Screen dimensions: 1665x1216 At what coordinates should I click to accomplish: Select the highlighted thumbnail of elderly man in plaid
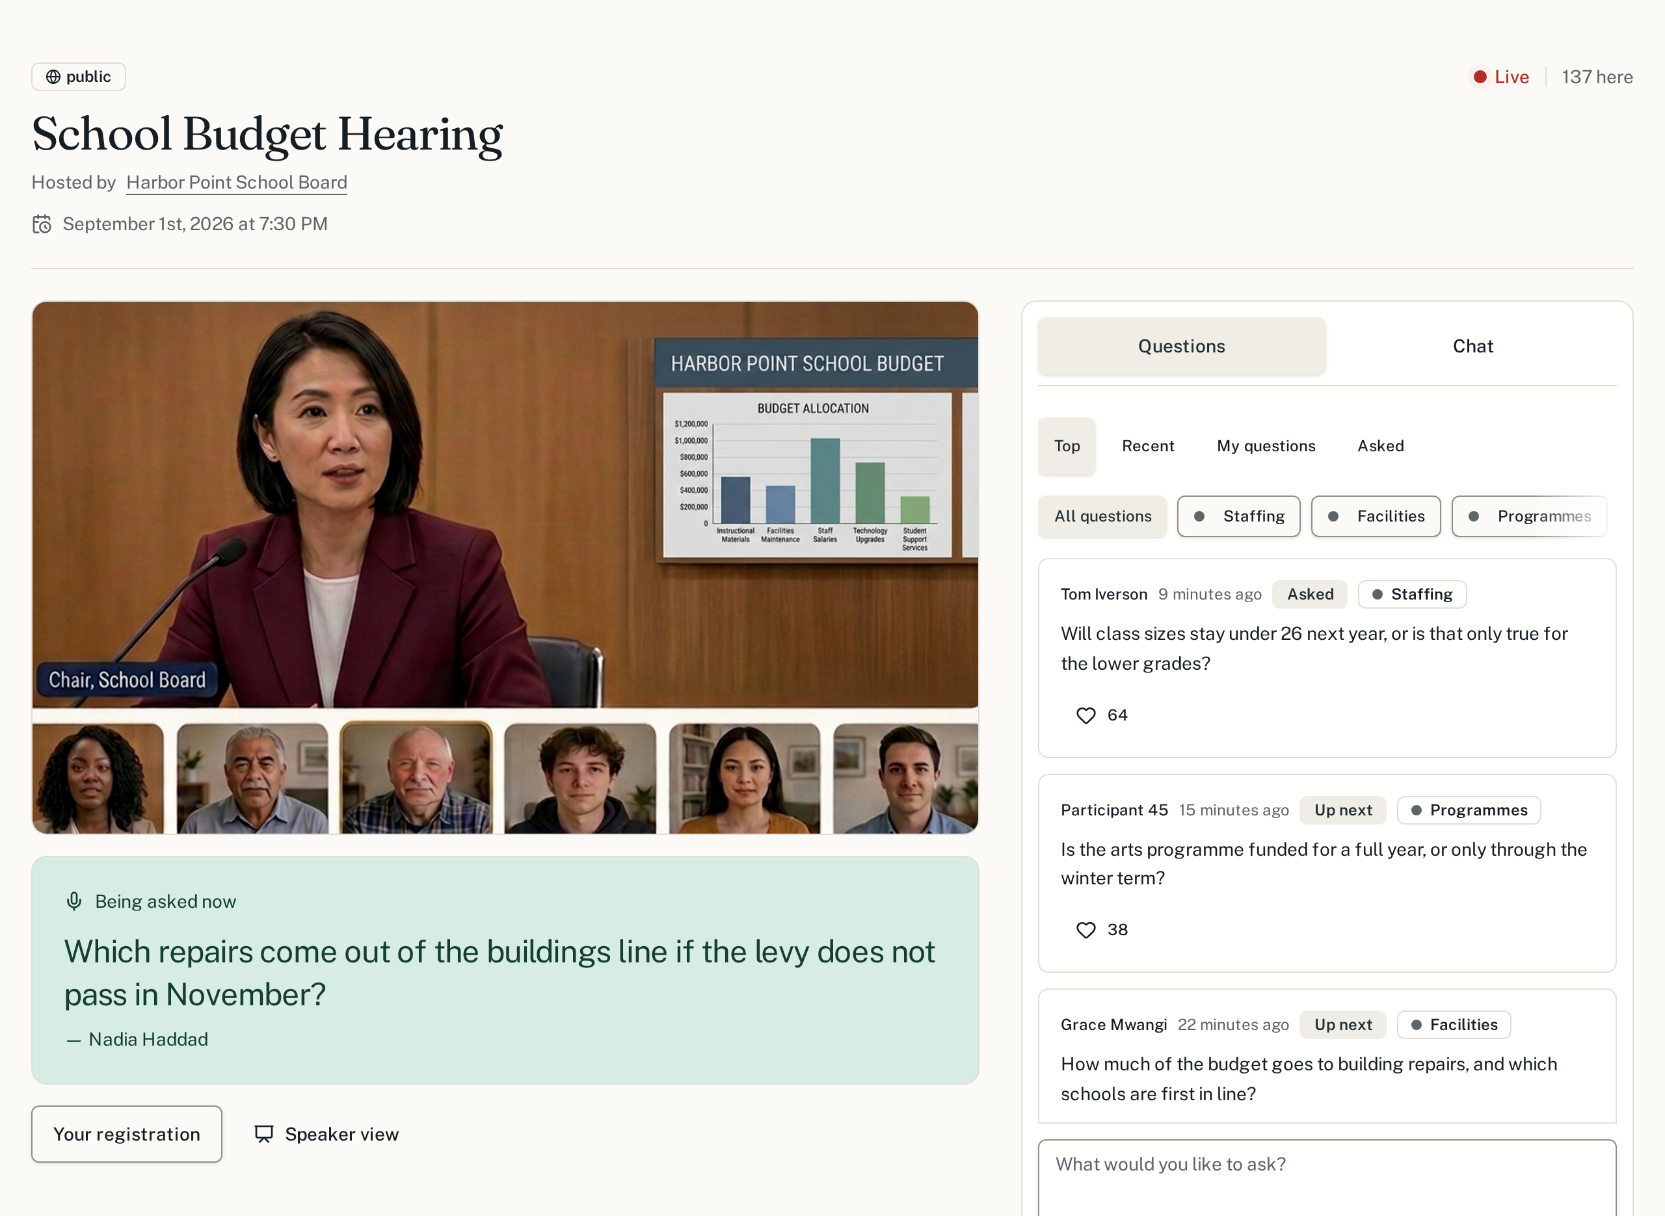416,778
